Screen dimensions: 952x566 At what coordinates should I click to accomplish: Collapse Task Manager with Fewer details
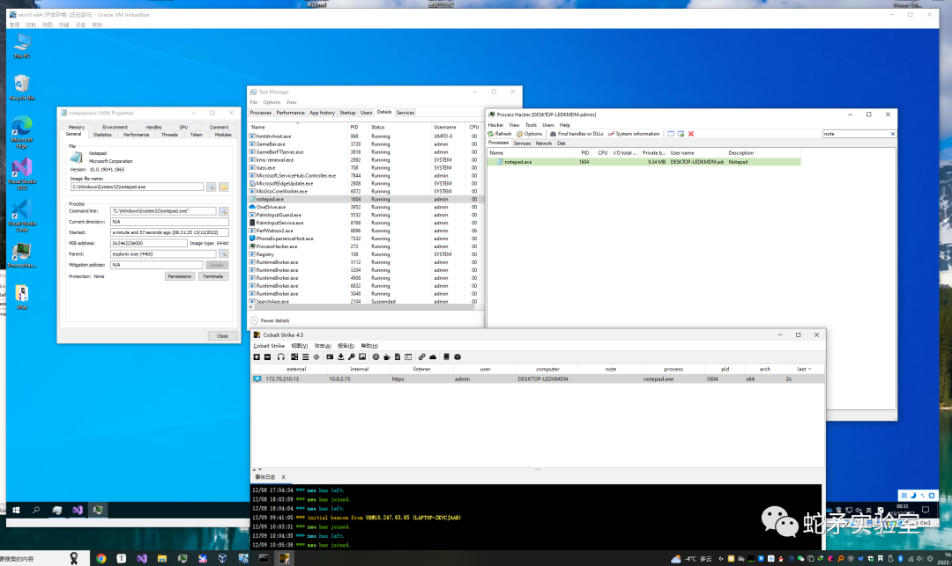[x=271, y=320]
